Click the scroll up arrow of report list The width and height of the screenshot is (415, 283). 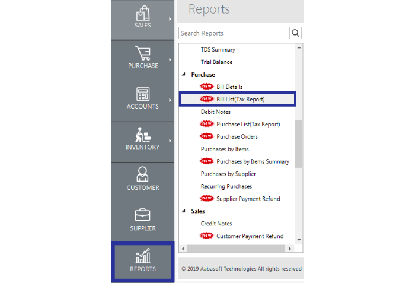click(x=299, y=47)
